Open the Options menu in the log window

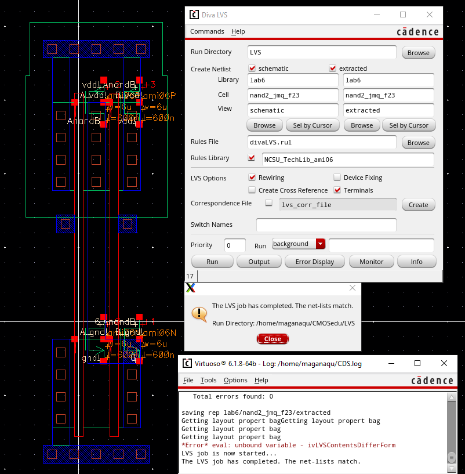click(x=235, y=380)
